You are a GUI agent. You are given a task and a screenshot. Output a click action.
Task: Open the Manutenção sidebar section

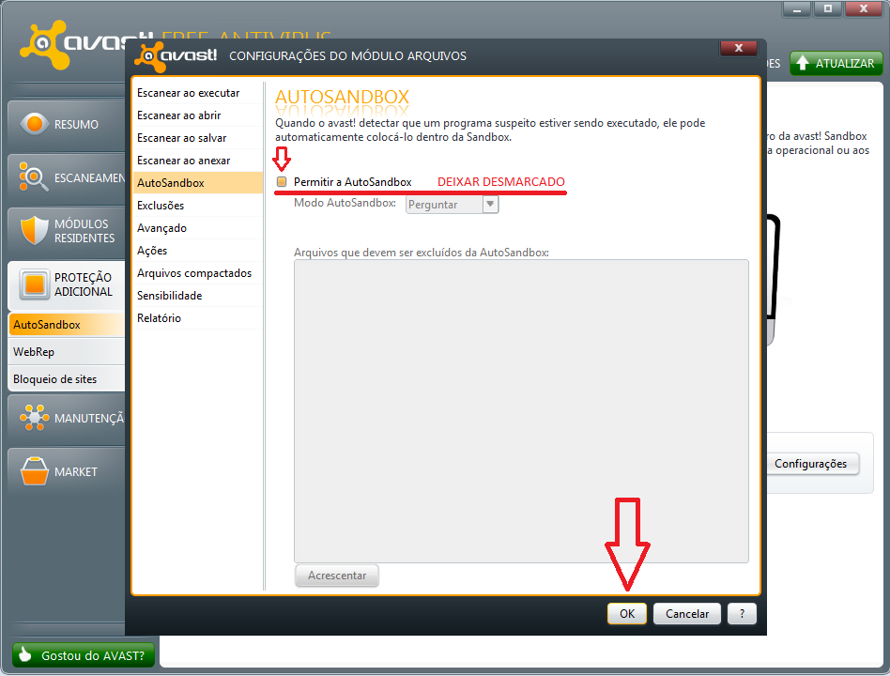coord(67,419)
